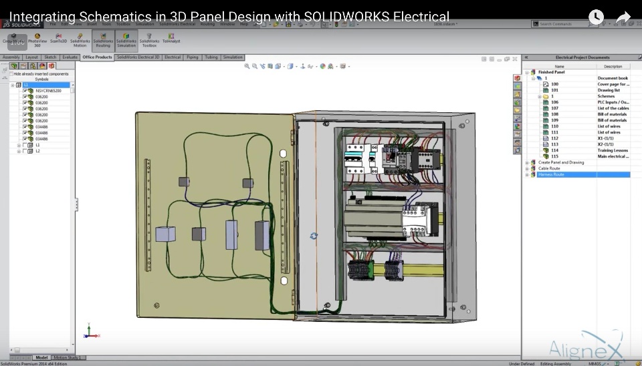This screenshot has width=642, height=366.
Task: Expand the Cable Route project
Action: pyautogui.click(x=527, y=168)
